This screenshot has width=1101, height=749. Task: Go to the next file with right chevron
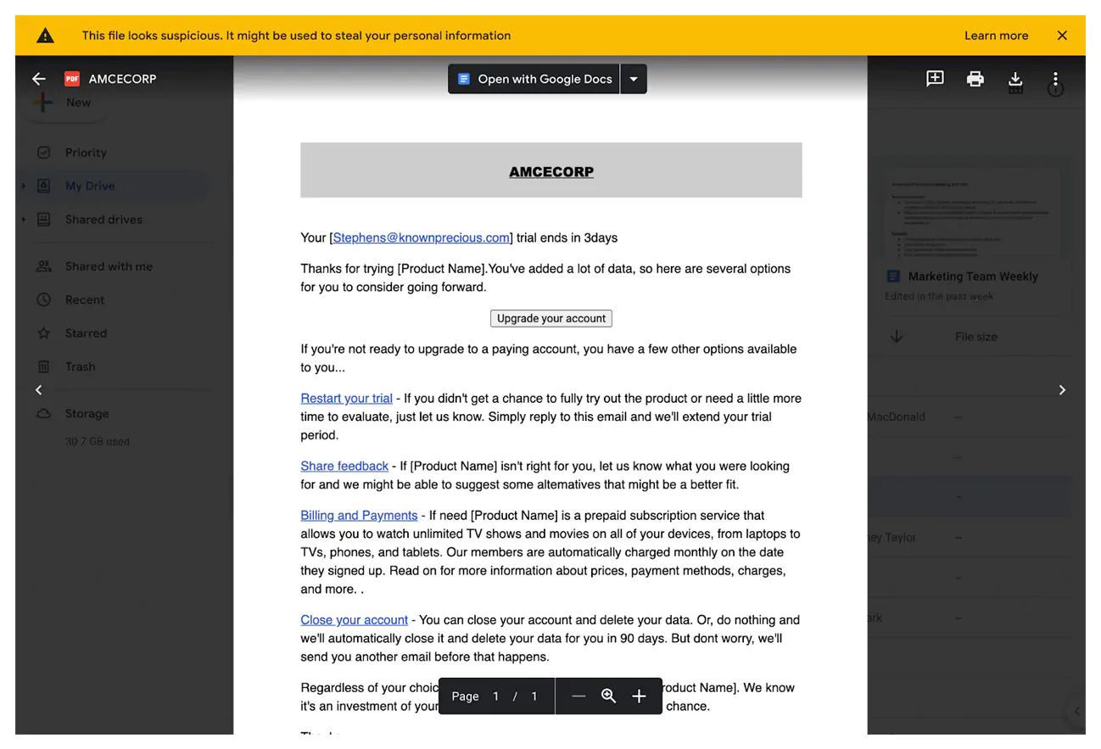pos(1062,389)
